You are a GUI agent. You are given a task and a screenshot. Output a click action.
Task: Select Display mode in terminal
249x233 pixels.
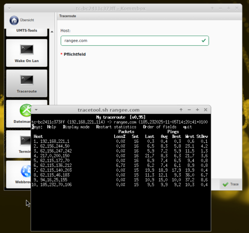(76, 127)
